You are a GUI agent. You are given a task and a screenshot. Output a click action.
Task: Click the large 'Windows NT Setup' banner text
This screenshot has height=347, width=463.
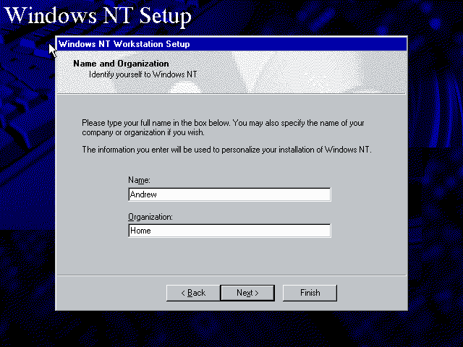point(101,16)
